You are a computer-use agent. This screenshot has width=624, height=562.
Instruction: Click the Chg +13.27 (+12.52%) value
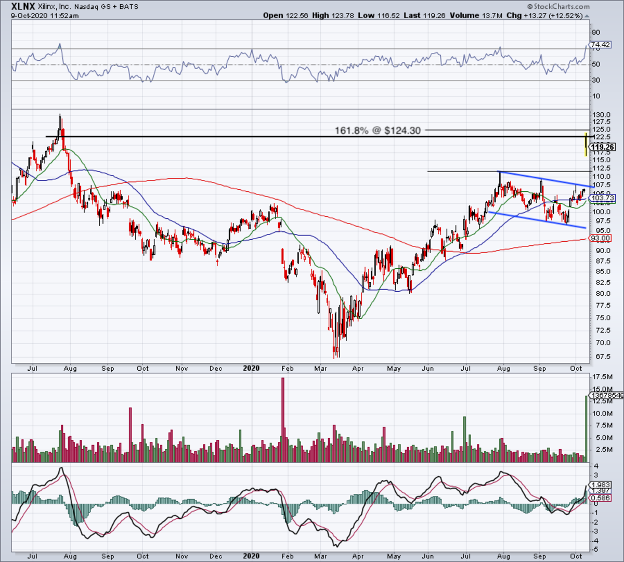(x=548, y=16)
